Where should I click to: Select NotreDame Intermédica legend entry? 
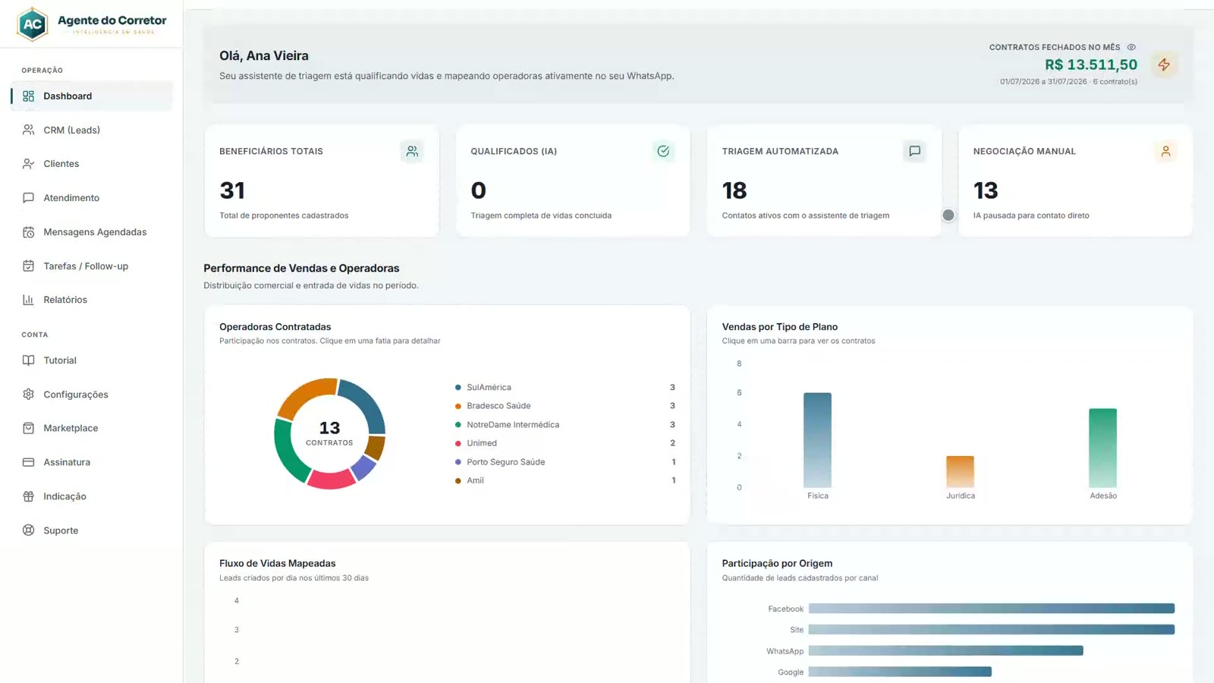click(565, 425)
